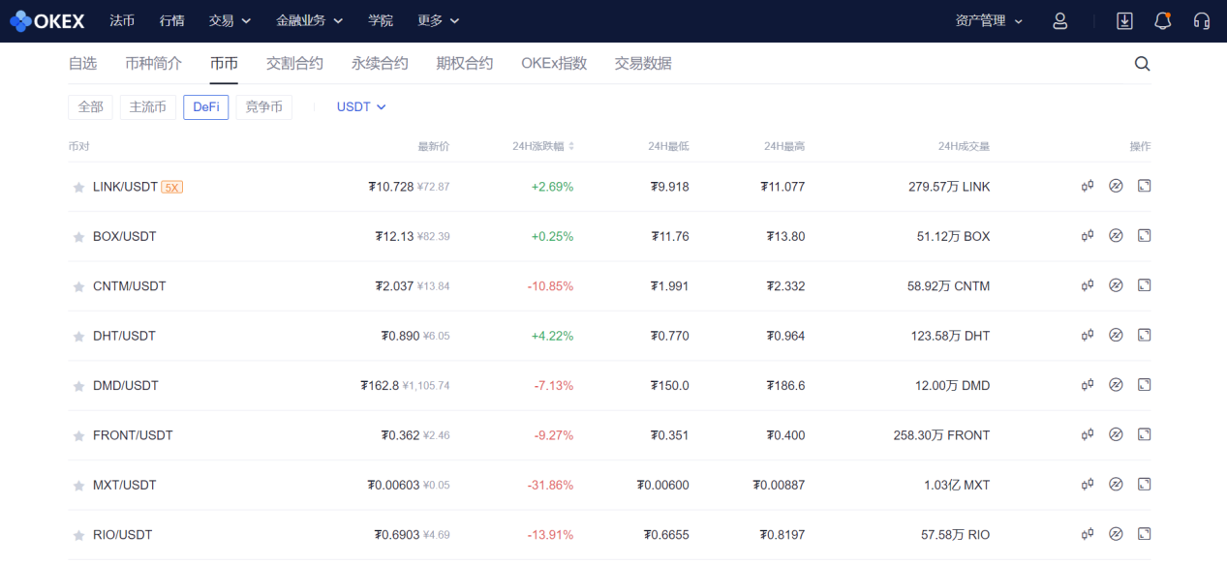Open candlestick icon for DMD/USDT row
Screen dimensions: 1227x564
point(1088,385)
